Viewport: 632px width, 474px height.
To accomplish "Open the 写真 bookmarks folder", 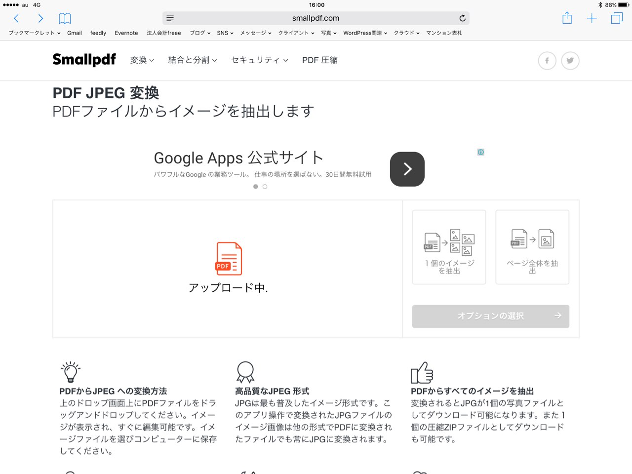I will pyautogui.click(x=329, y=33).
